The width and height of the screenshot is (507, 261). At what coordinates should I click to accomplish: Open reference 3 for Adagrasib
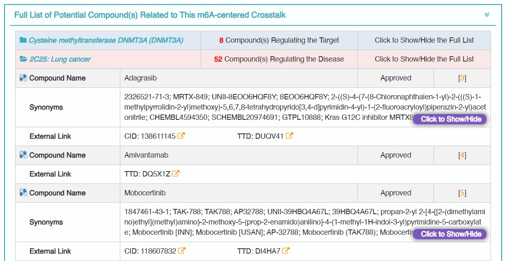[462, 78]
